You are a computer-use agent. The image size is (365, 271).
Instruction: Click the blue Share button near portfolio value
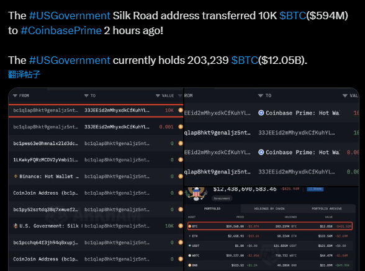[x=315, y=189]
